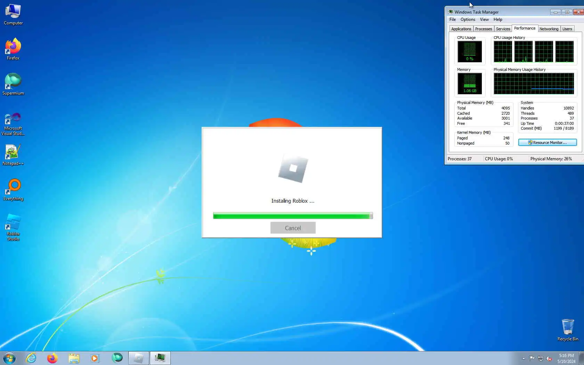
Task: Click the Paged kernel memory value 248
Action: [x=506, y=138]
